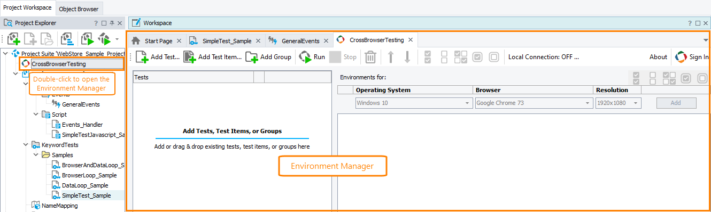Collapse the Samples folder node
711x212 pixels.
36,155
